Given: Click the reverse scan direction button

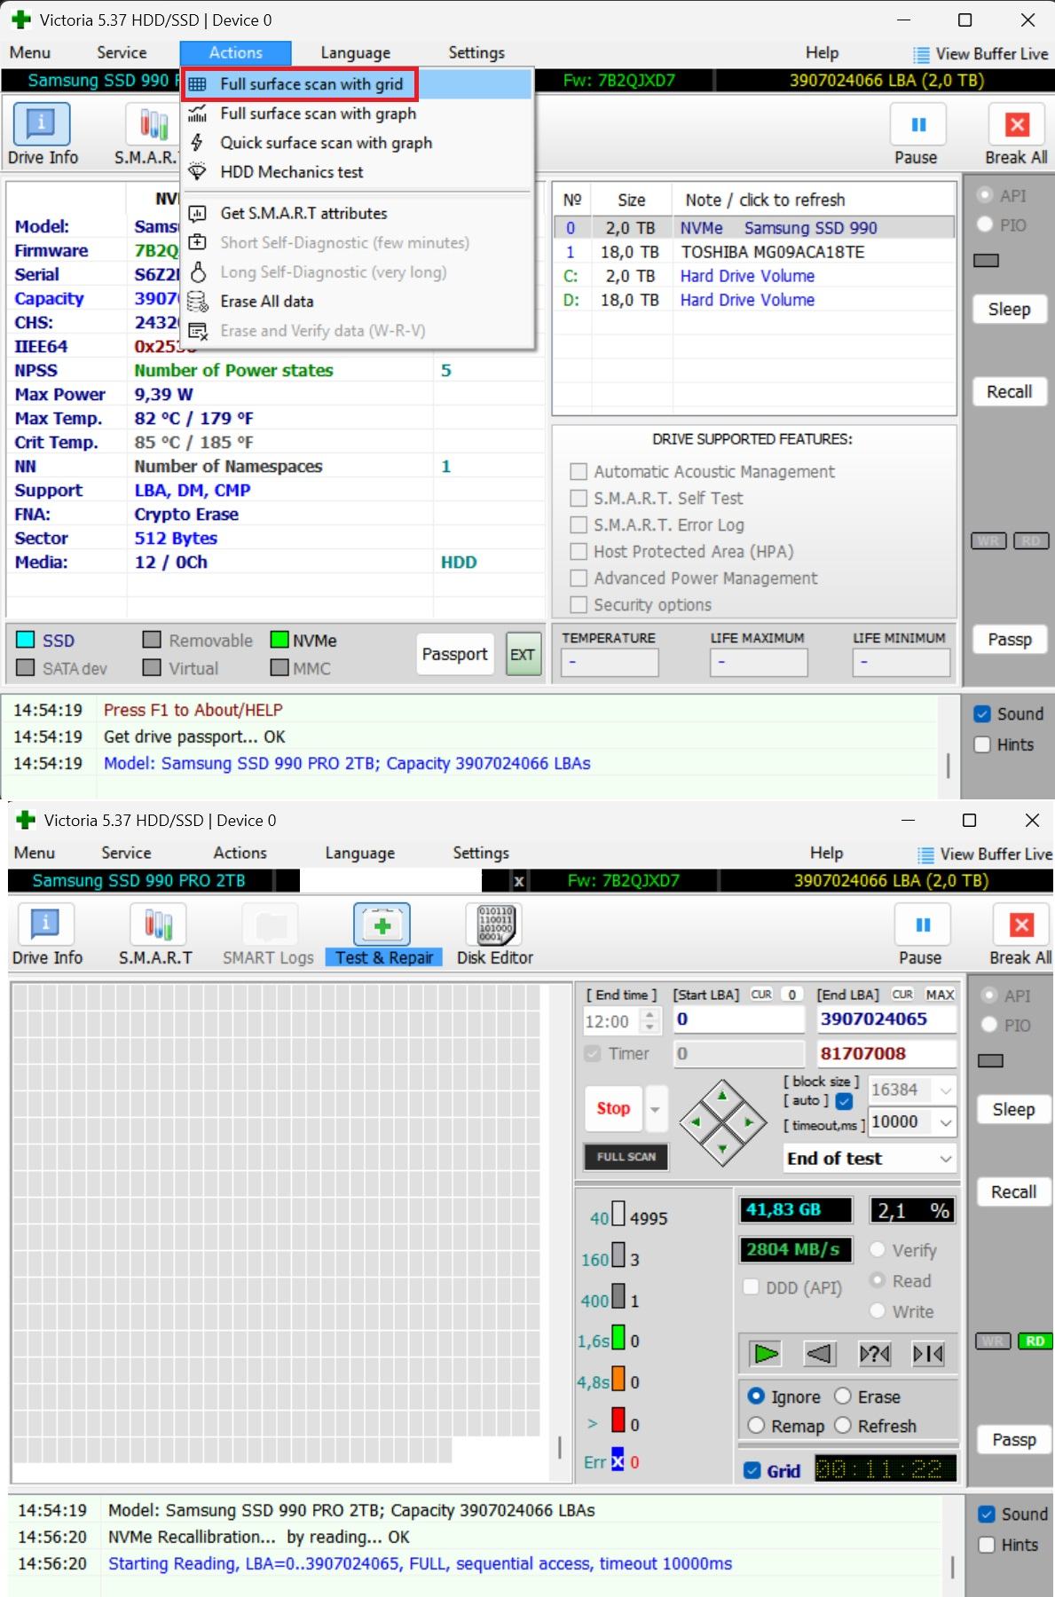Looking at the screenshot, I should [x=820, y=1353].
